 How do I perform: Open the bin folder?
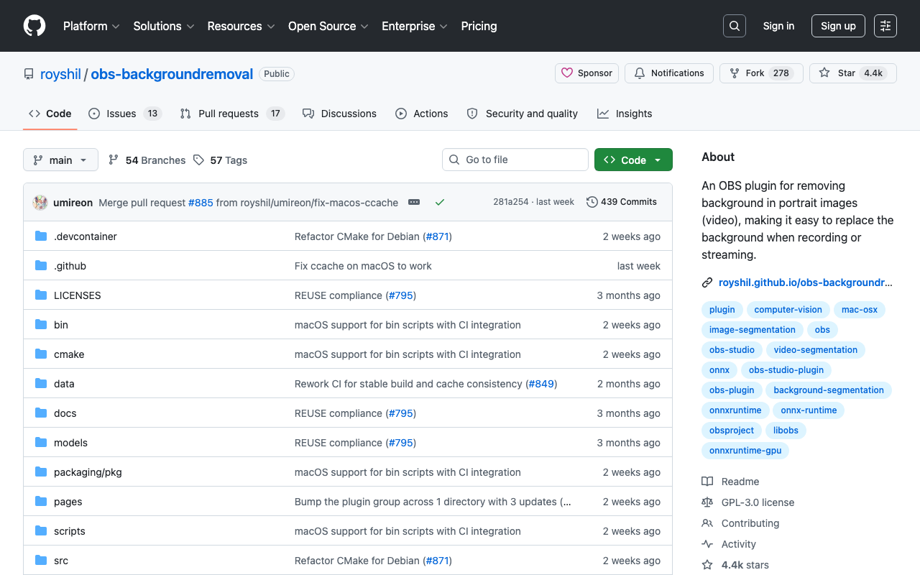[x=61, y=325]
